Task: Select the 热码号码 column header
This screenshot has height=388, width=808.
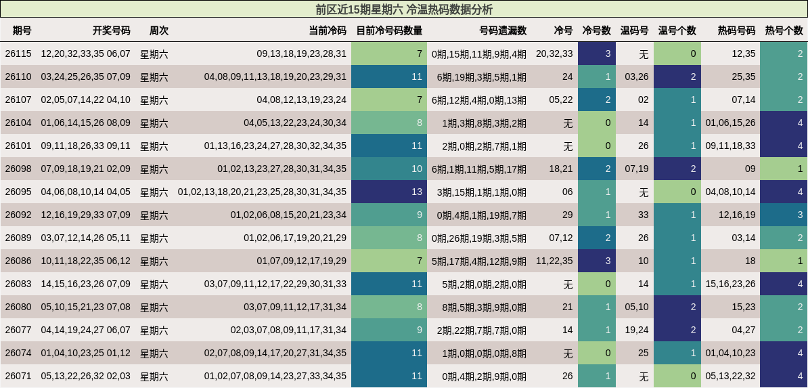Action: [736, 30]
